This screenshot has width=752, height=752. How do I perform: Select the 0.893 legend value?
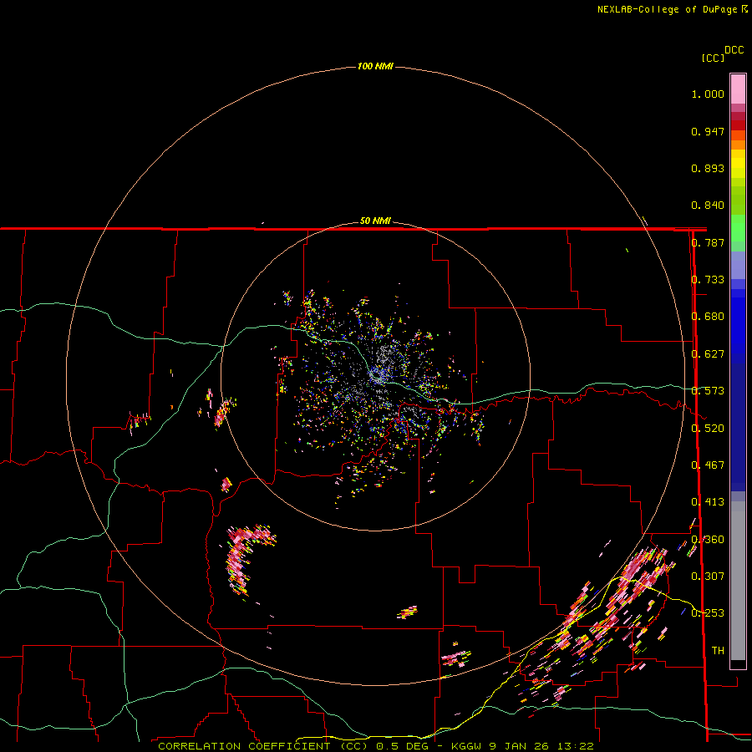[x=708, y=168]
